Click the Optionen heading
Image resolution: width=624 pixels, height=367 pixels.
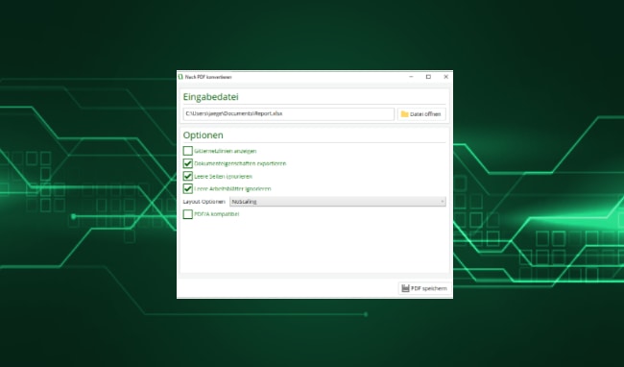tap(203, 135)
